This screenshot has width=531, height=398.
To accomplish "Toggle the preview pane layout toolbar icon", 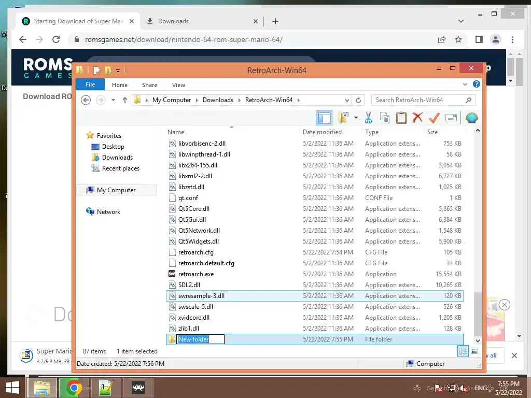I will coord(324,118).
